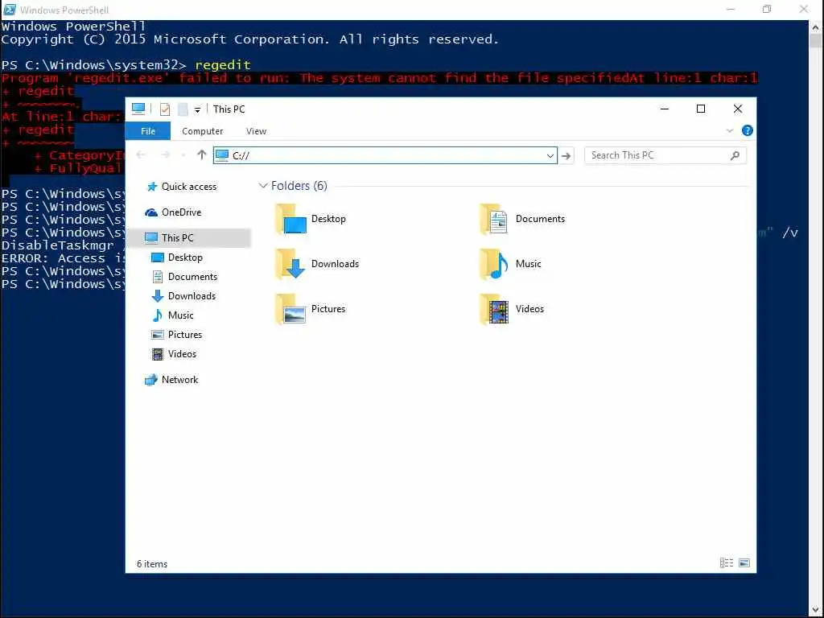Select the Downloads folder icon in content area
The height and width of the screenshot is (618, 824).
pyautogui.click(x=290, y=264)
